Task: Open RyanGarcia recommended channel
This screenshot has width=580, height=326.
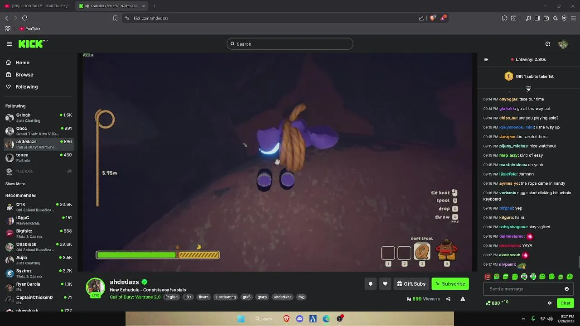Action: pyautogui.click(x=39, y=287)
